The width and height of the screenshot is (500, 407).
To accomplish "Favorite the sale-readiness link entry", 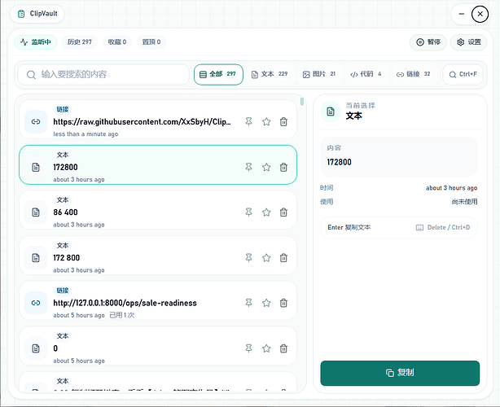I will click(x=266, y=303).
